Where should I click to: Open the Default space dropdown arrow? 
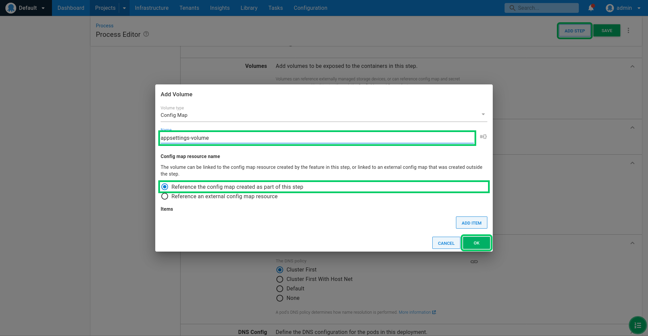43,8
